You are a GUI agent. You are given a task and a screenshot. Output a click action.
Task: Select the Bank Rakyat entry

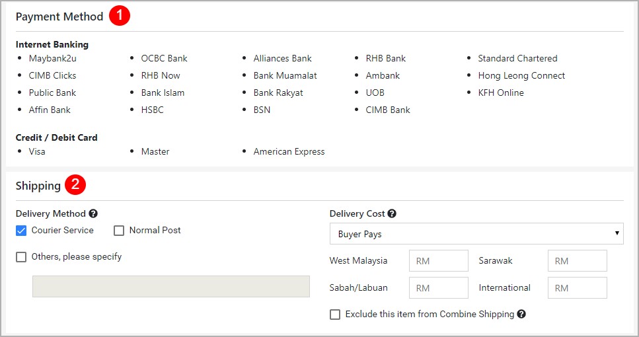pyautogui.click(x=278, y=93)
